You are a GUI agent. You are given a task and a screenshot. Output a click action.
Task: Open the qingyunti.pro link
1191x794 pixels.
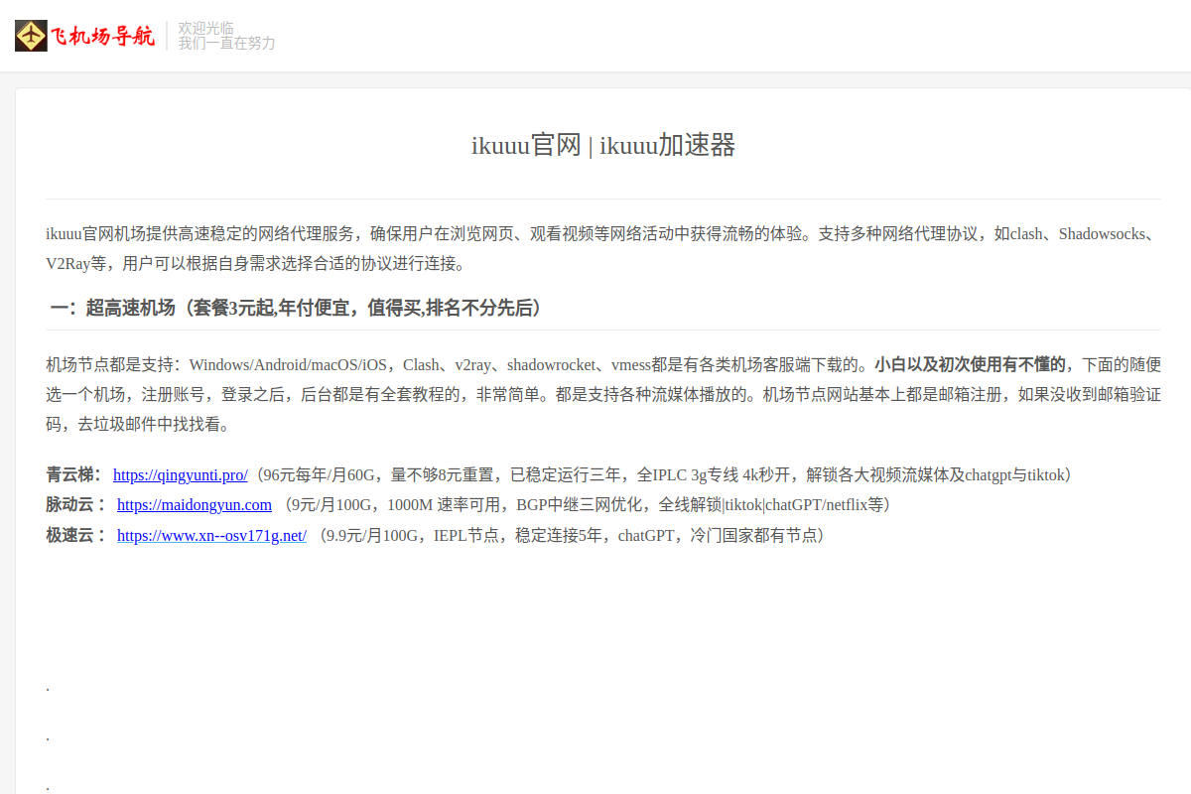(181, 475)
